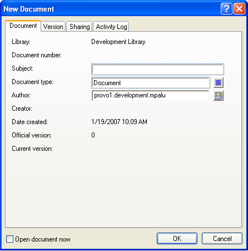This screenshot has width=248, height=251.
Task: Open the author address book icon
Action: (219, 96)
